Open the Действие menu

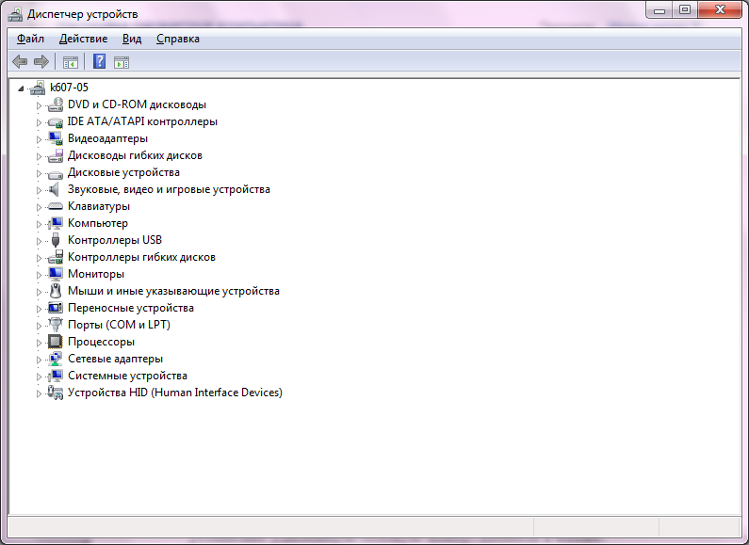point(83,39)
